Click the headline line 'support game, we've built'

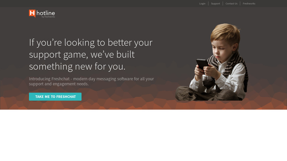pyautogui.click(x=82, y=55)
